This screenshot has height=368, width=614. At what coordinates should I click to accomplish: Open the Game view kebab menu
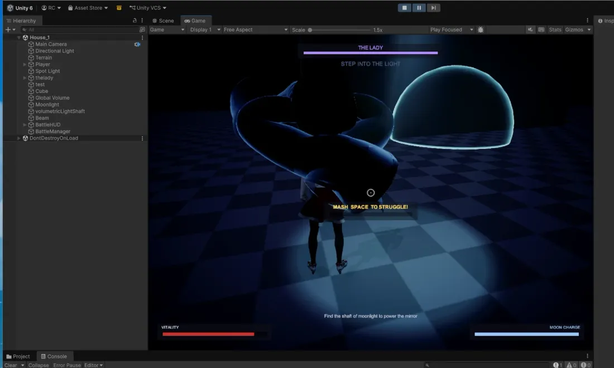(587, 20)
